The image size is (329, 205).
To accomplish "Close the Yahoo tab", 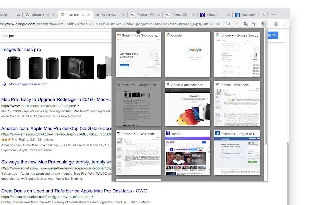I will tap(228, 15).
